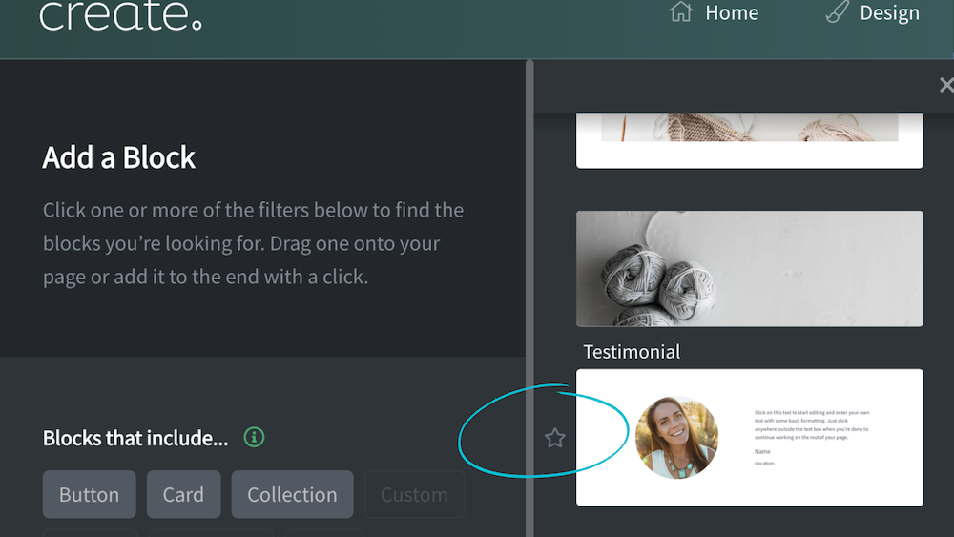Click the Testimonial section label
This screenshot has height=537, width=954.
pyautogui.click(x=632, y=352)
